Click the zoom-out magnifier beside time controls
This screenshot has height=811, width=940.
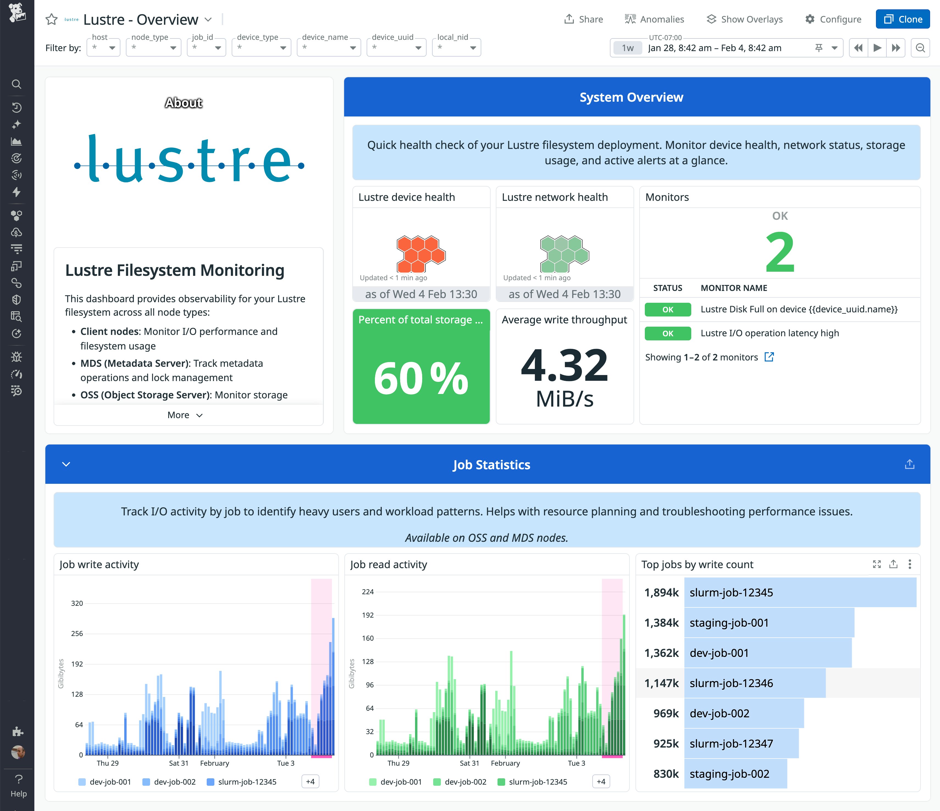click(920, 47)
